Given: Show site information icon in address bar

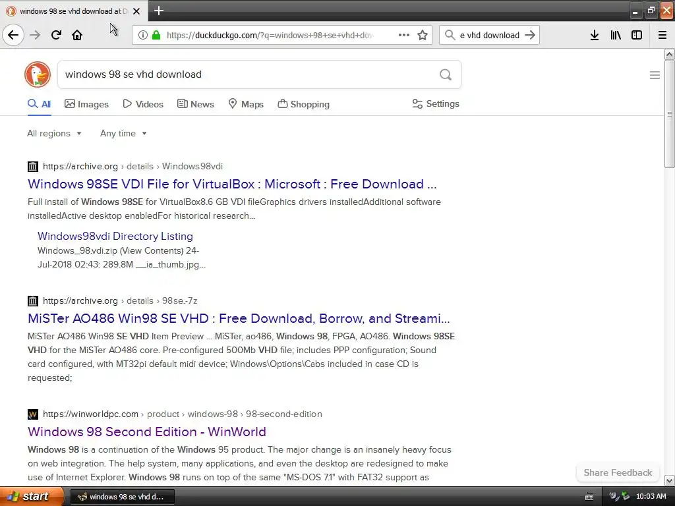Looking at the screenshot, I should (142, 35).
